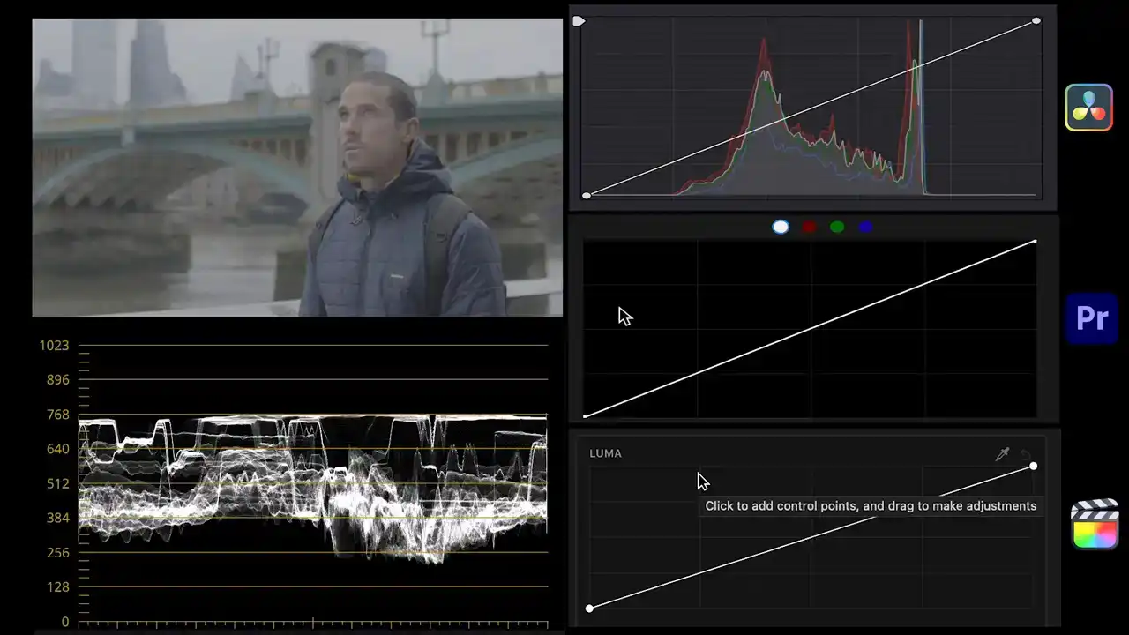The width and height of the screenshot is (1129, 635).
Task: Click the Luma curve's bottom-left black point
Action: point(590,609)
